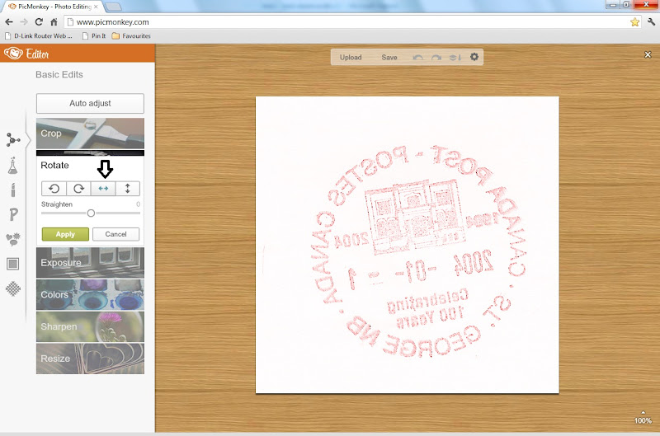Open the Textures crosshatch icon
This screenshot has width=660, height=436.
pyautogui.click(x=13, y=288)
